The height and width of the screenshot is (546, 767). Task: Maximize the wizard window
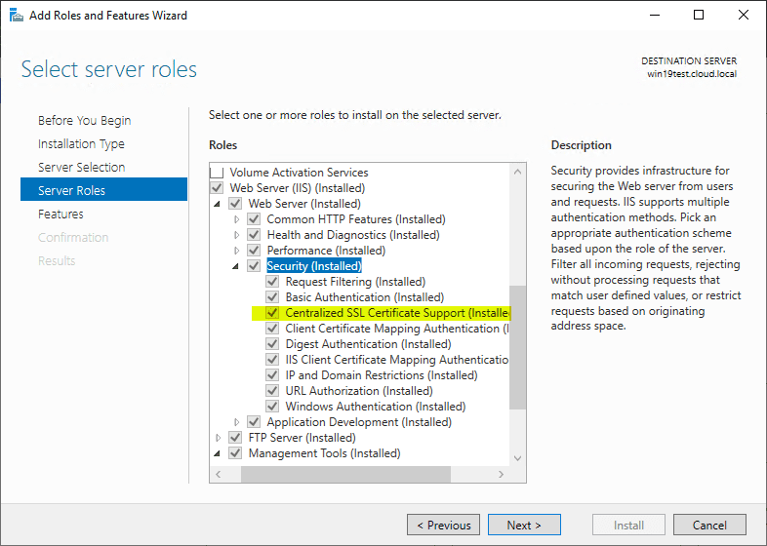699,16
